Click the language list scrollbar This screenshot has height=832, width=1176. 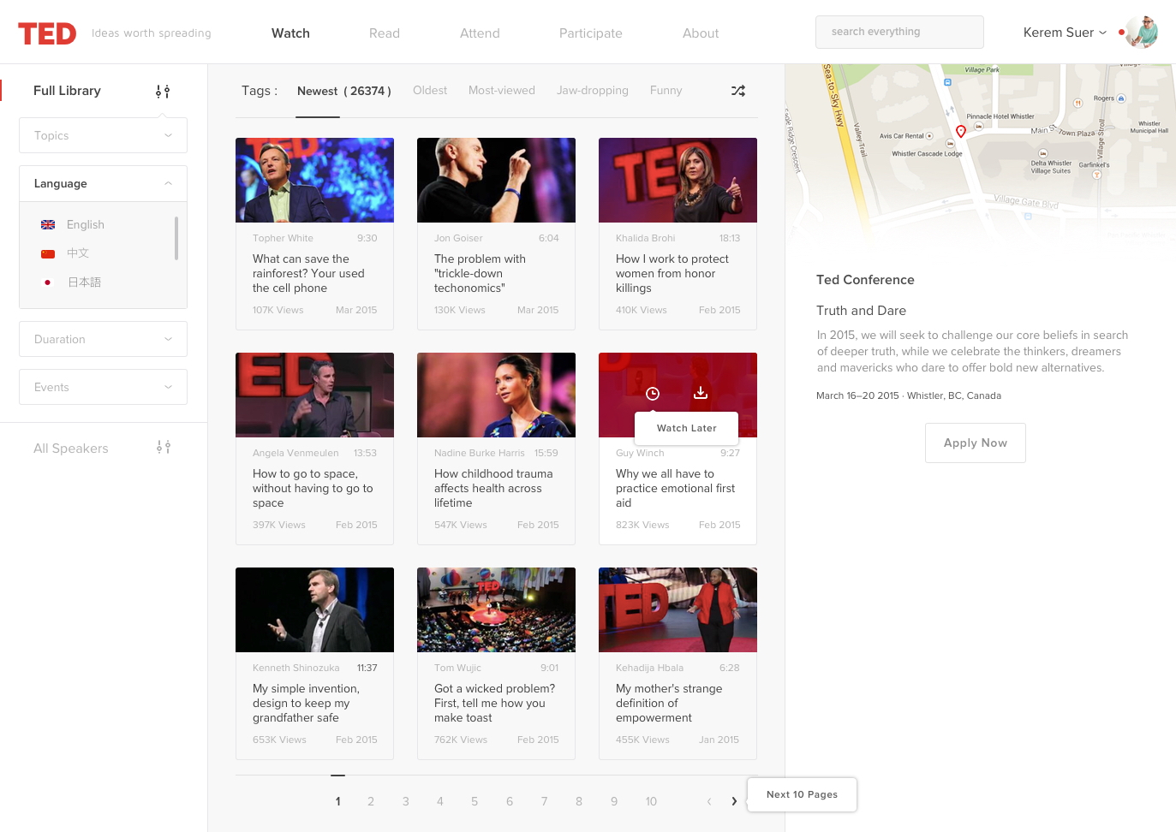(x=176, y=238)
